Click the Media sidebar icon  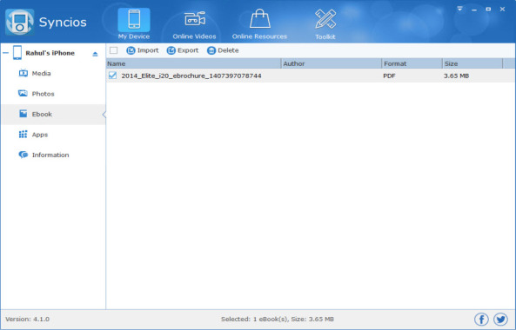(x=23, y=73)
